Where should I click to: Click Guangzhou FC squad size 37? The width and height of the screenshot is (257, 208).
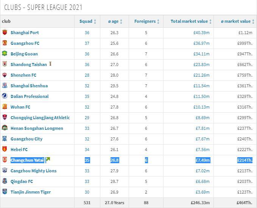(x=87, y=43)
